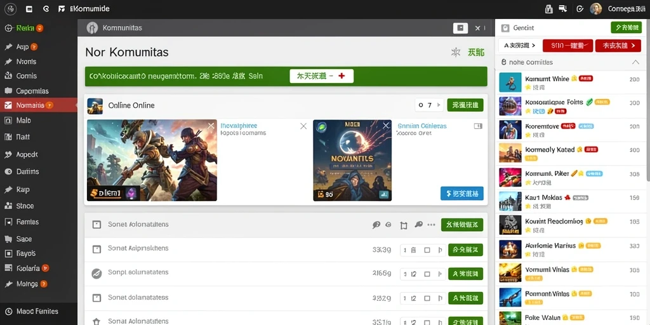This screenshot has height=325, width=650.
Task: Tick the checkbox on the 3329 Sonet row
Action: coord(96,298)
